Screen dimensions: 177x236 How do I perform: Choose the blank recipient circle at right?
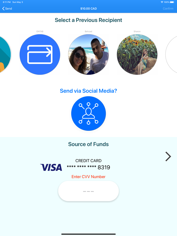point(171,55)
